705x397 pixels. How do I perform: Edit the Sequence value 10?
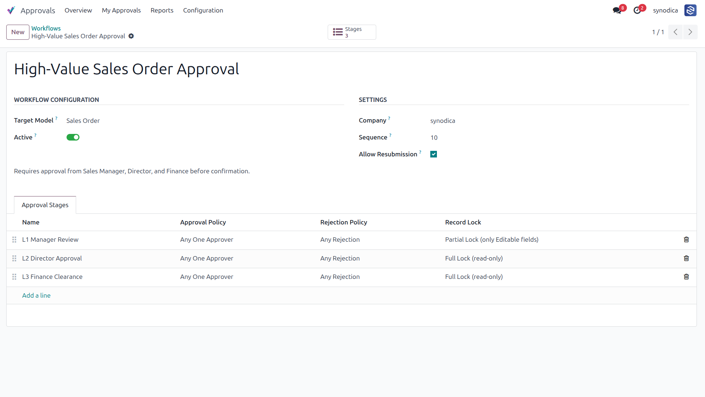point(434,138)
